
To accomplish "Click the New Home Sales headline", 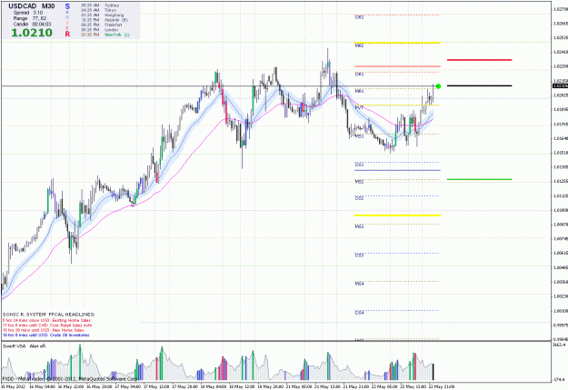I will click(x=44, y=331).
